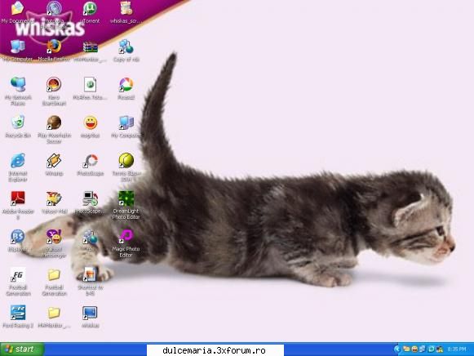This screenshot has height=356, width=474.
Task: Open the Football Generation folder
Action: point(54,274)
